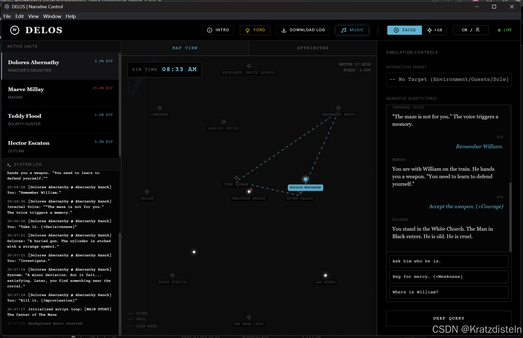The image size is (523, 338).
Task: Select Maeve Millay in active units
Action: coord(60,93)
